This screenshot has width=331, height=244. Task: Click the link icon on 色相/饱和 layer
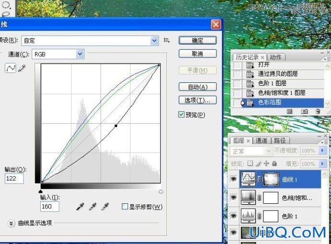(259, 198)
